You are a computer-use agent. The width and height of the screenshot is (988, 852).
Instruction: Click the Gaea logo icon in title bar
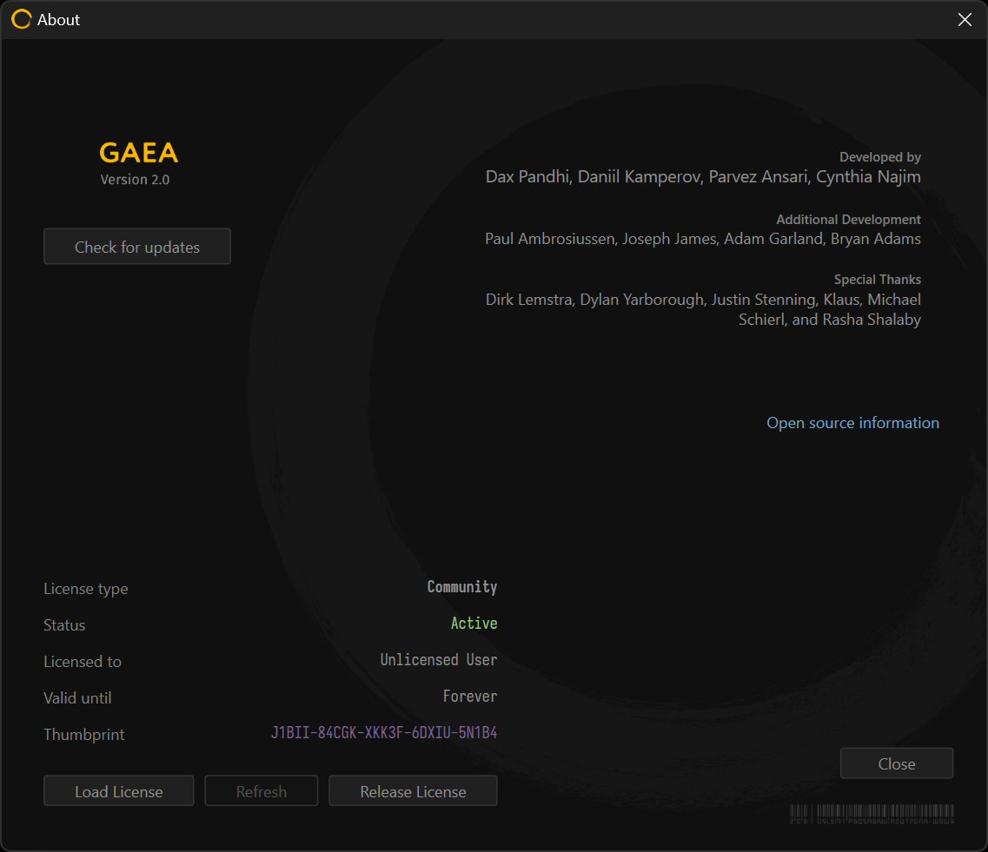click(x=21, y=19)
